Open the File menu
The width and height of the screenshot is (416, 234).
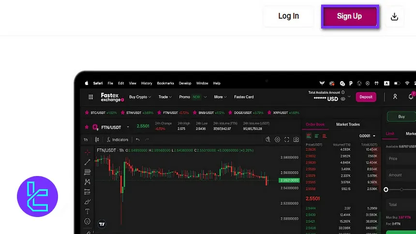110,83
